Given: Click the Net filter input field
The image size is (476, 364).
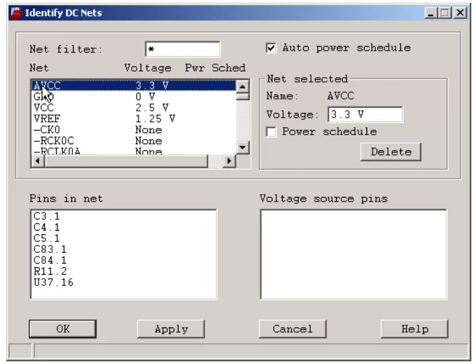Looking at the screenshot, I should [x=183, y=49].
